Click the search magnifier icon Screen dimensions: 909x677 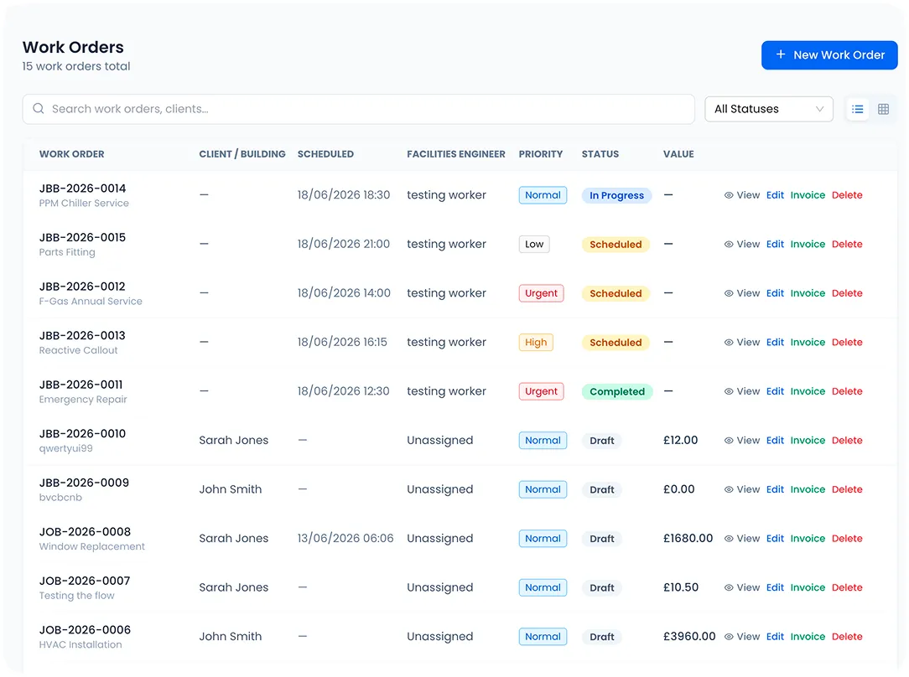39,109
